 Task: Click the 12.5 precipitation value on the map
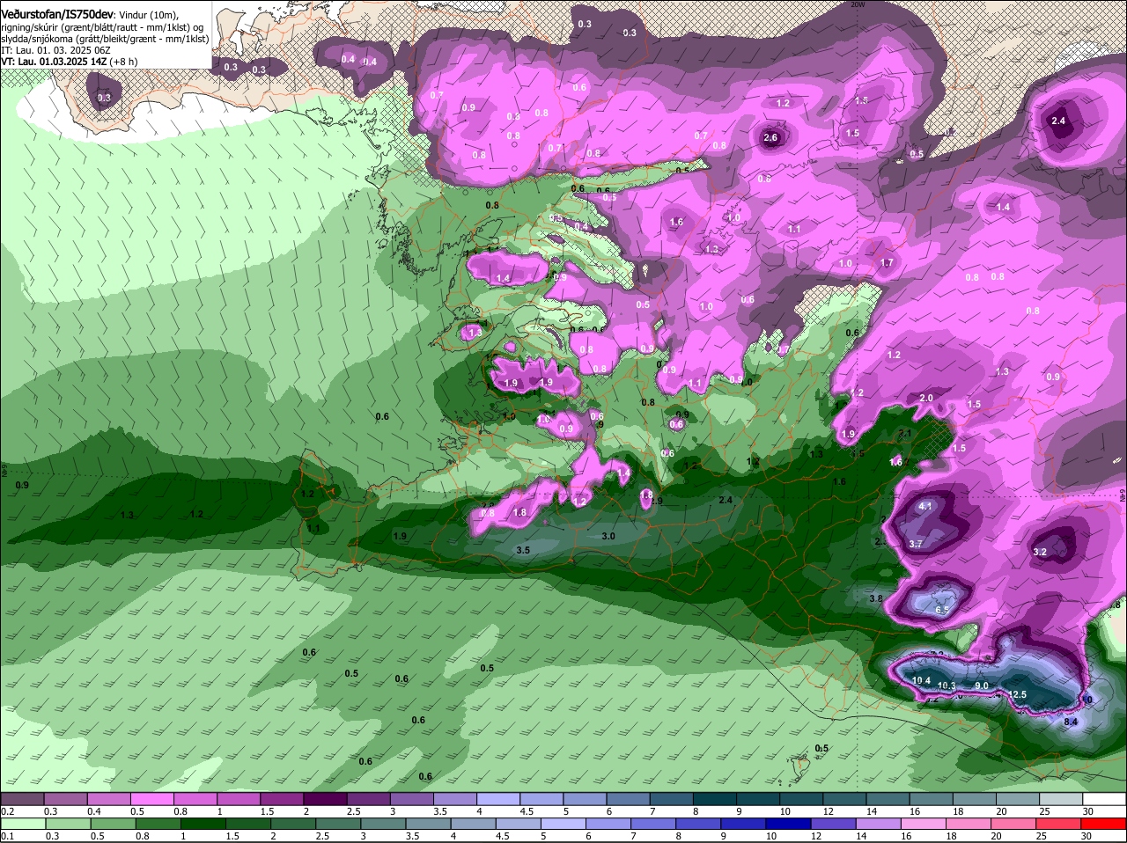pyautogui.click(x=1018, y=694)
